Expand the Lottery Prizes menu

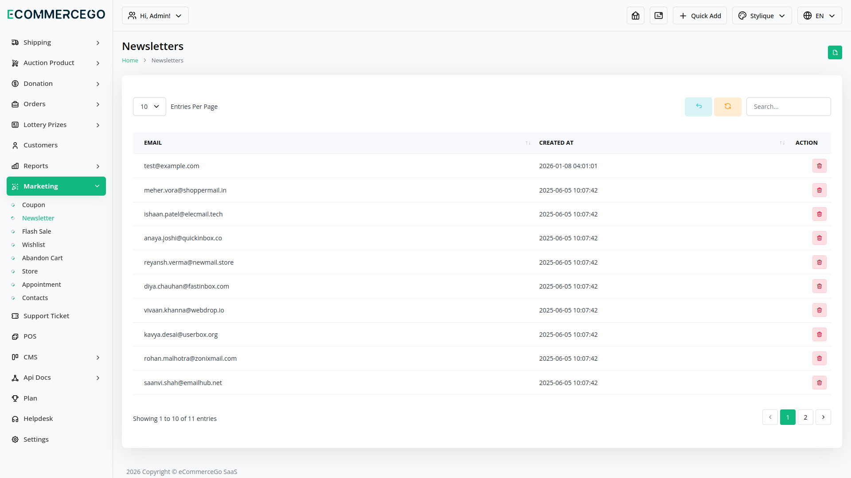pos(56,125)
